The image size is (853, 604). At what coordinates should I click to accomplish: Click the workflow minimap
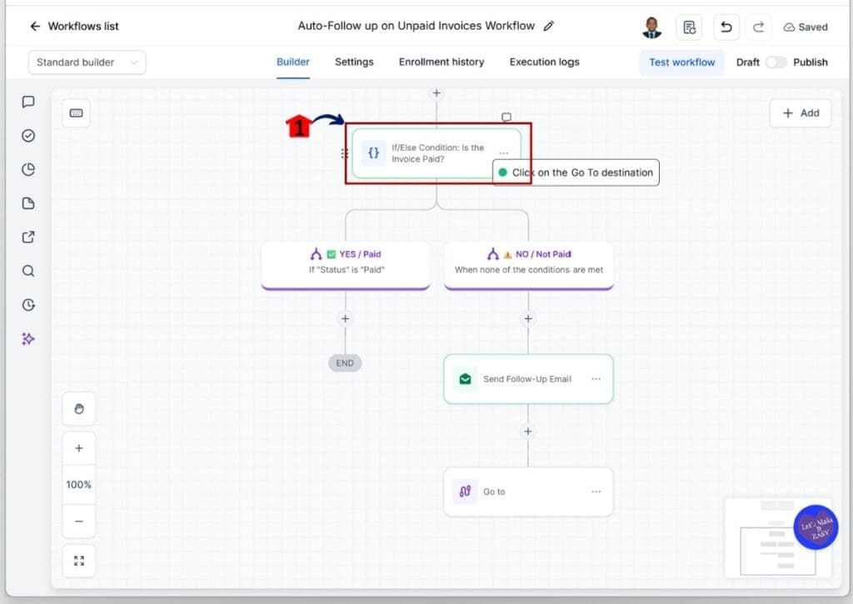point(778,537)
